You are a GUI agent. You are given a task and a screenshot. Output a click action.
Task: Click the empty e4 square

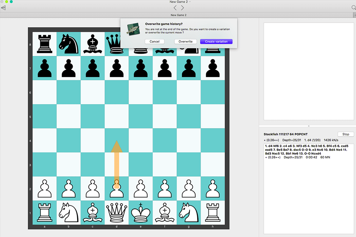141,140
